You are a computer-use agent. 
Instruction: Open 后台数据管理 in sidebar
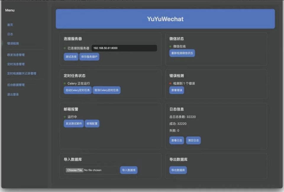[16, 85]
